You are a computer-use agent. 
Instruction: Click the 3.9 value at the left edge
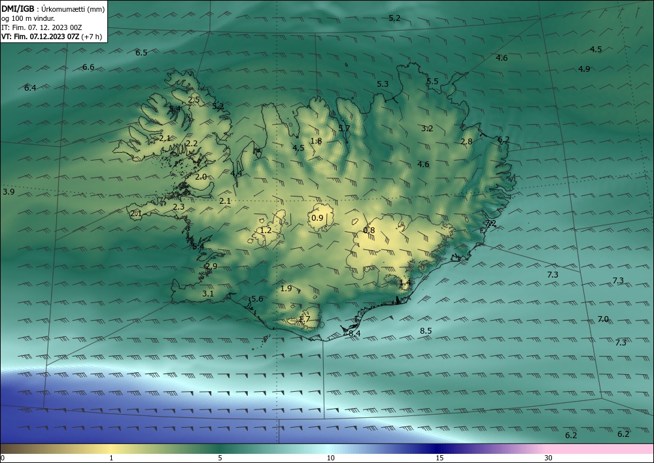click(x=9, y=192)
